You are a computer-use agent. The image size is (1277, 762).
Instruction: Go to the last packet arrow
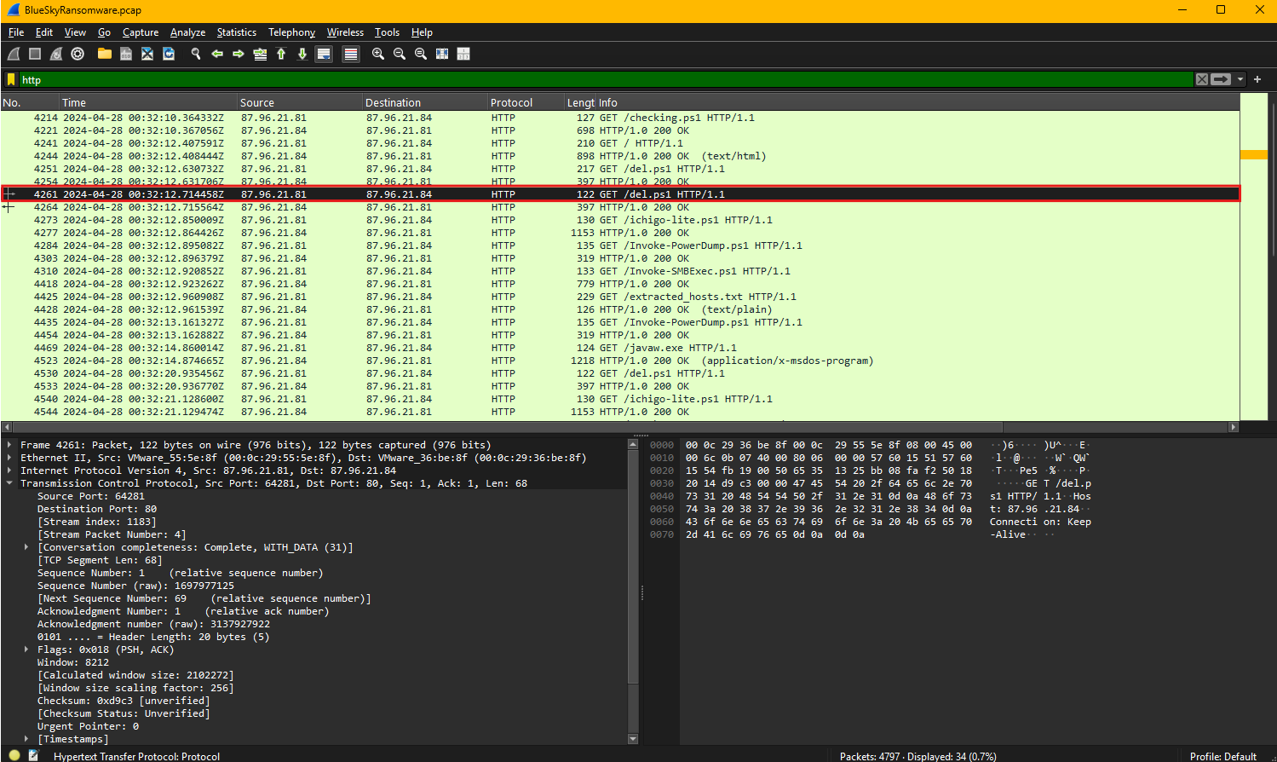point(302,54)
